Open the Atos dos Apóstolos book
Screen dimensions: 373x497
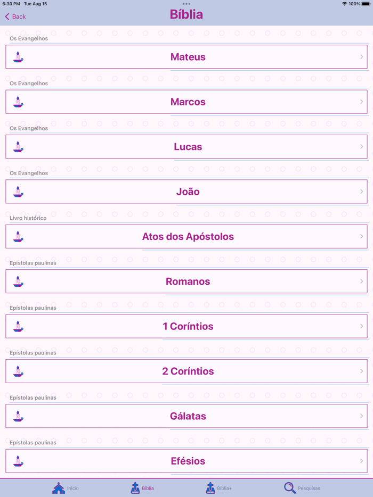pos(188,236)
